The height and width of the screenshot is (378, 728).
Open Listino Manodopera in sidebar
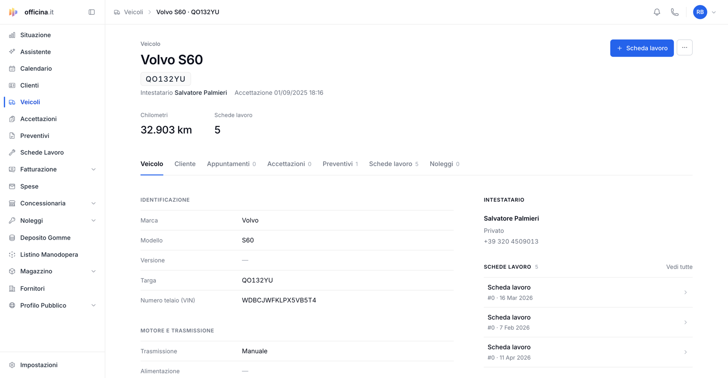click(x=49, y=255)
